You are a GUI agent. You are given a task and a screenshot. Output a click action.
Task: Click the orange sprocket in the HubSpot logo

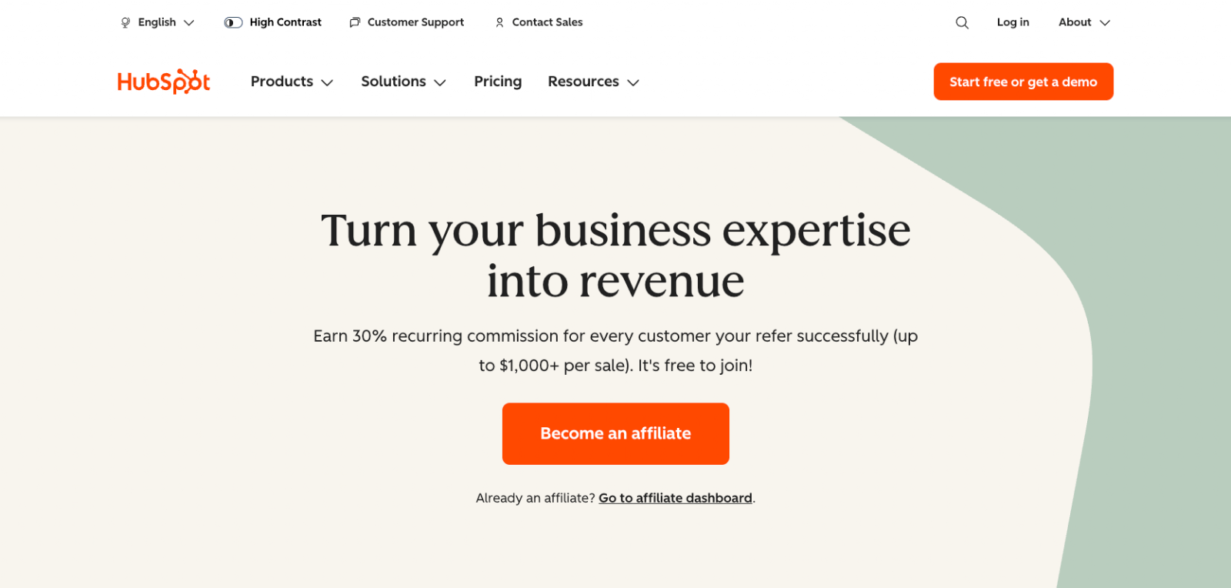click(x=194, y=79)
